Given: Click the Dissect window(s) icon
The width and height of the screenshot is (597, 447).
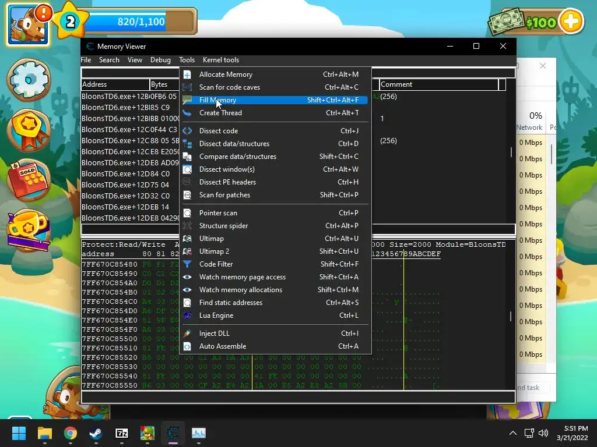Looking at the screenshot, I should pyautogui.click(x=187, y=169).
